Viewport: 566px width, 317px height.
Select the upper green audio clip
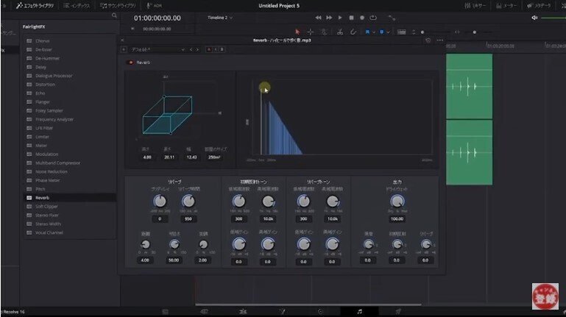[470, 86]
